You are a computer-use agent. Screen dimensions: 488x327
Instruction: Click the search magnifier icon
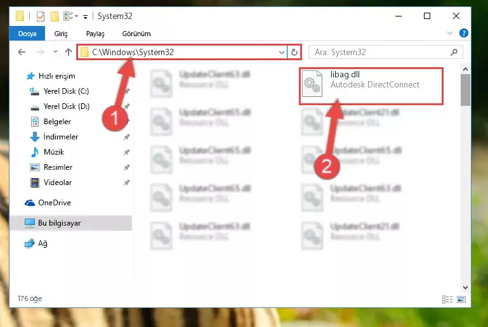(454, 52)
